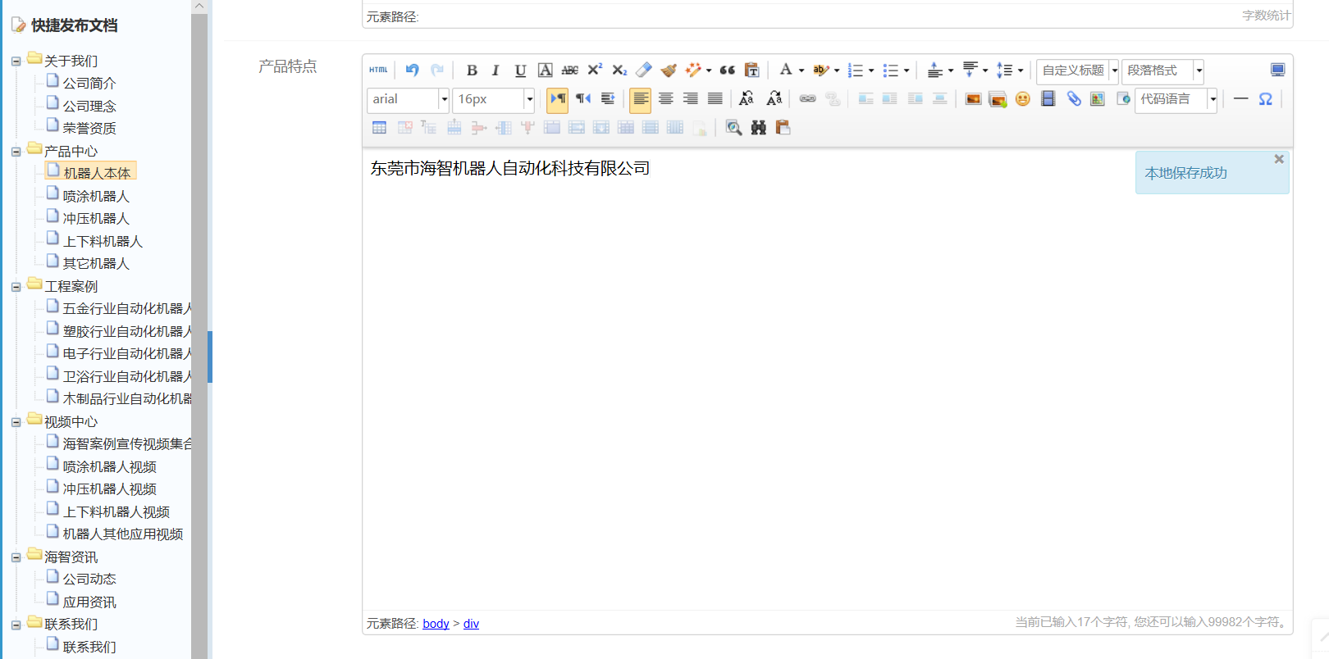
Task: Click the body element path link
Action: 436,624
